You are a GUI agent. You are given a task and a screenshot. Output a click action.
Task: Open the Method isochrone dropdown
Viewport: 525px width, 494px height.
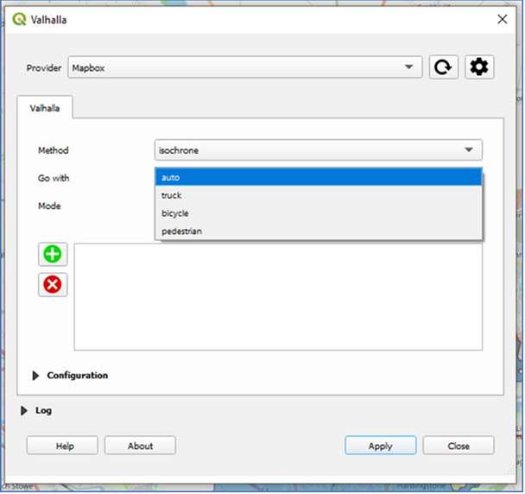point(318,150)
